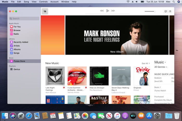This screenshot has height=121, width=182.
Task: Open Spotlight search in menu bar
Action: tap(174, 2)
